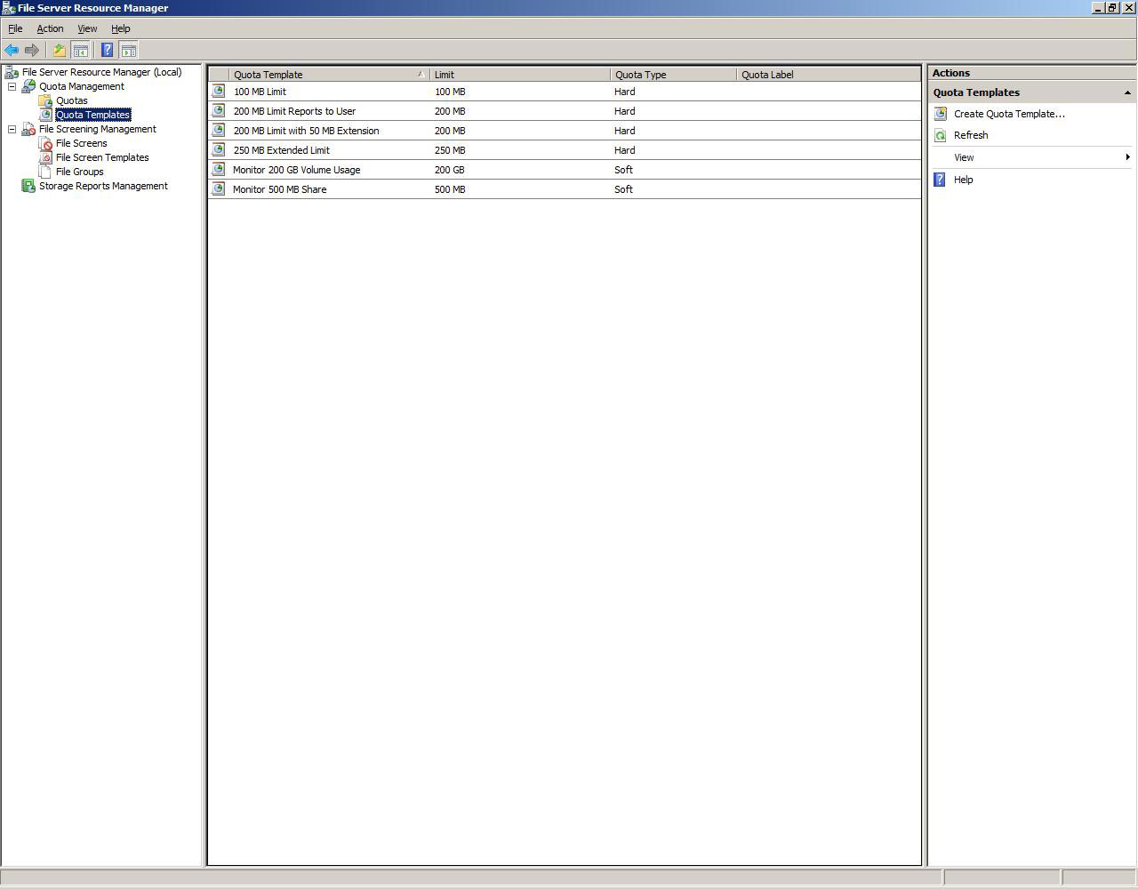Open the File menu
The height and width of the screenshot is (889, 1138).
point(15,28)
